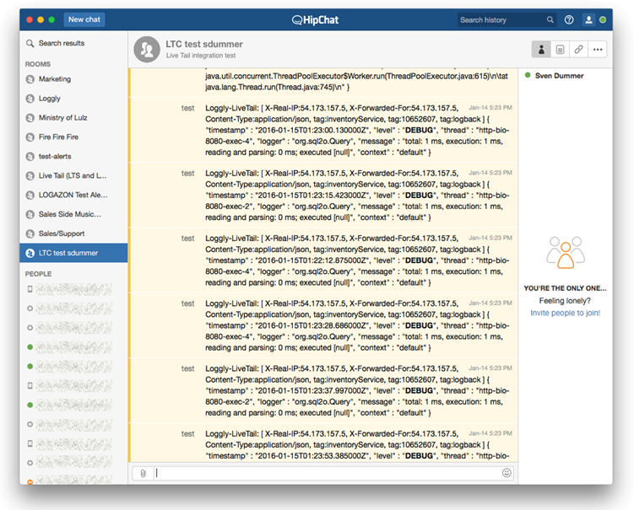The width and height of the screenshot is (634, 510).
Task: Click the people group illustration
Action: coord(566,253)
